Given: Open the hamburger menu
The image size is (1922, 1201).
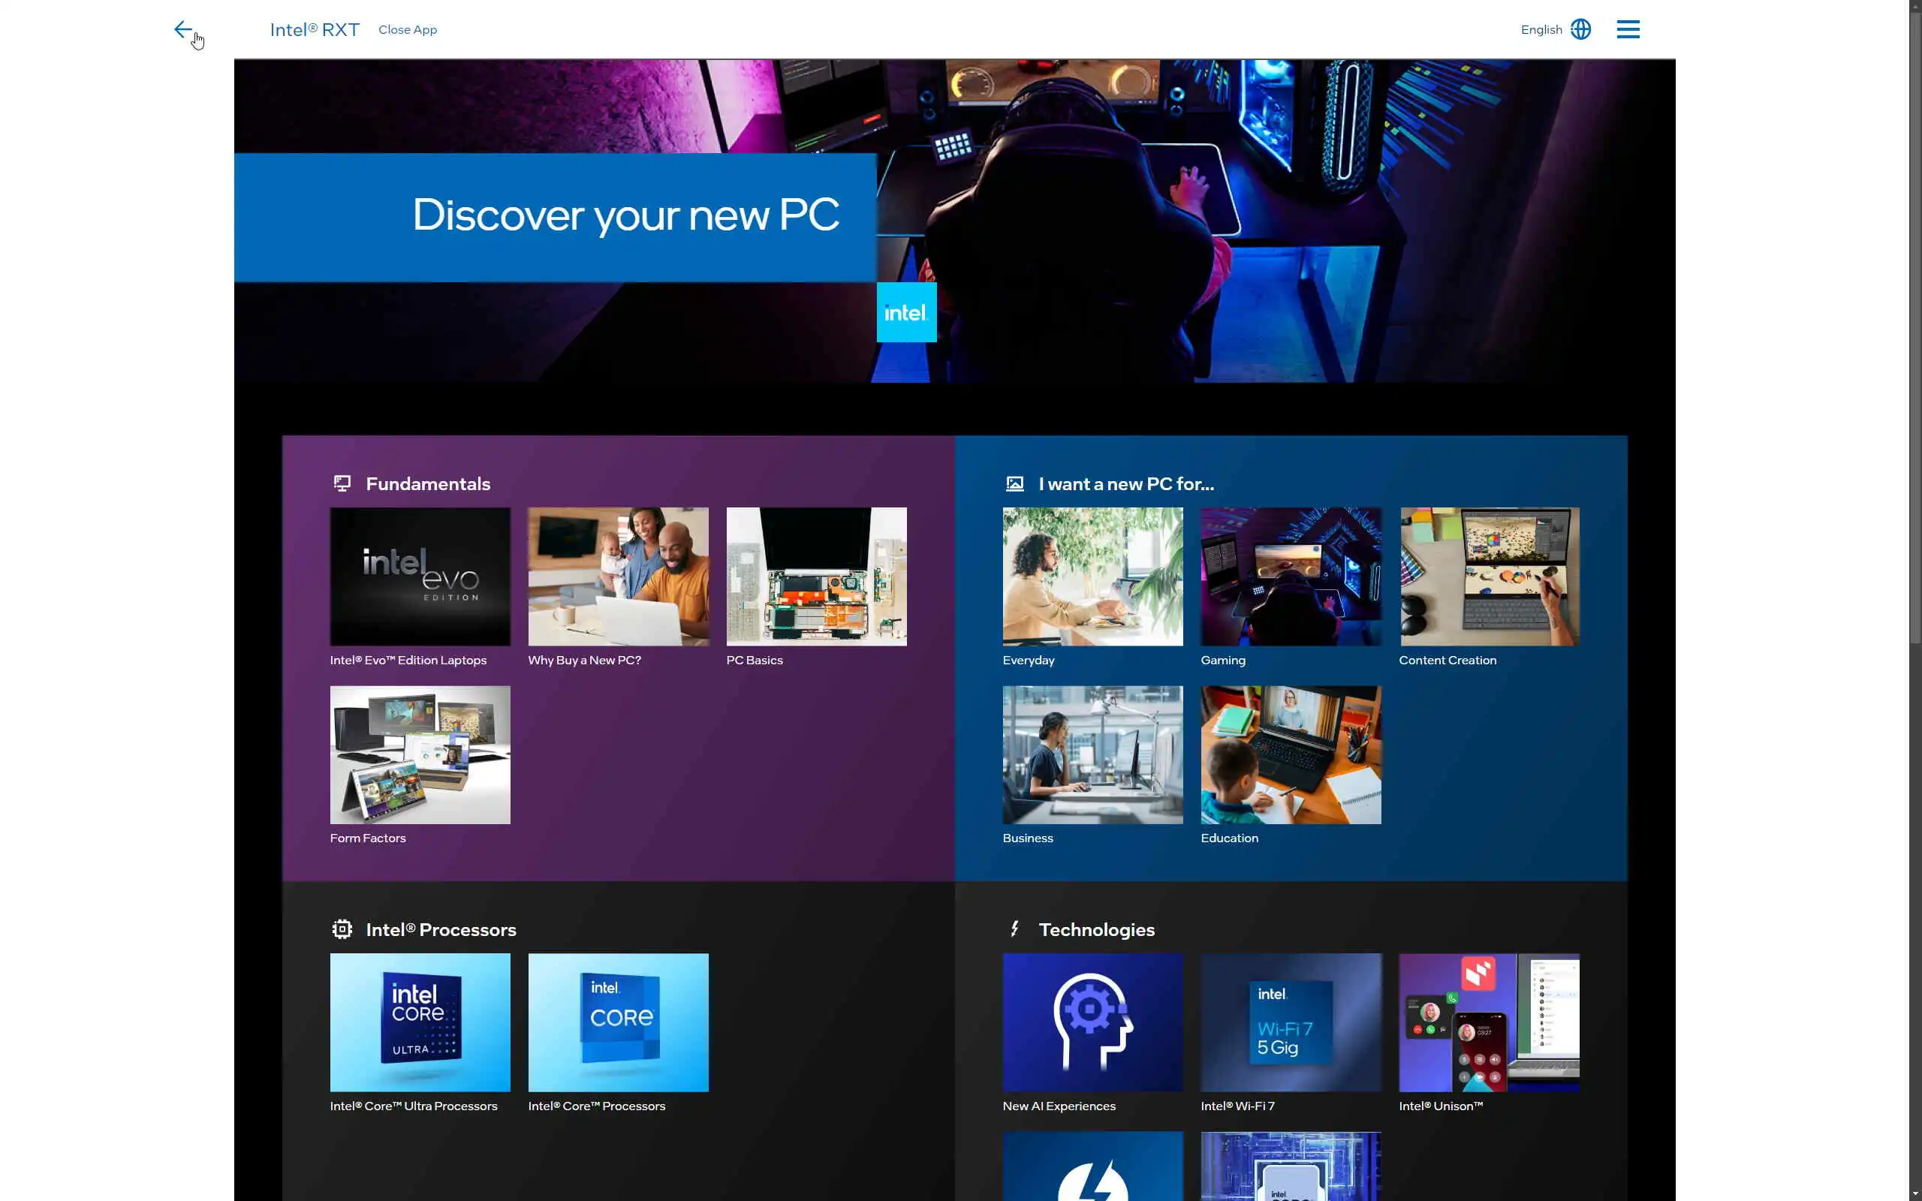Looking at the screenshot, I should 1628,29.
